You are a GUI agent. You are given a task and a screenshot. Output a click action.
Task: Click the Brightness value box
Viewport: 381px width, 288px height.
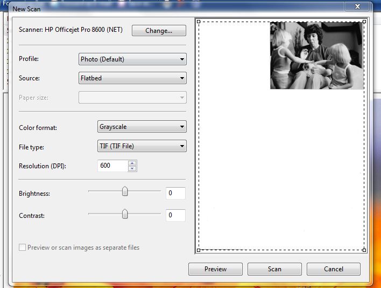[175, 193]
